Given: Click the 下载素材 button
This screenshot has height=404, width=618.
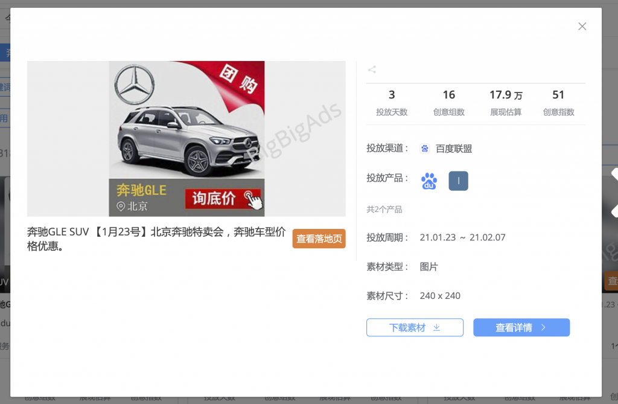Looking at the screenshot, I should (415, 327).
